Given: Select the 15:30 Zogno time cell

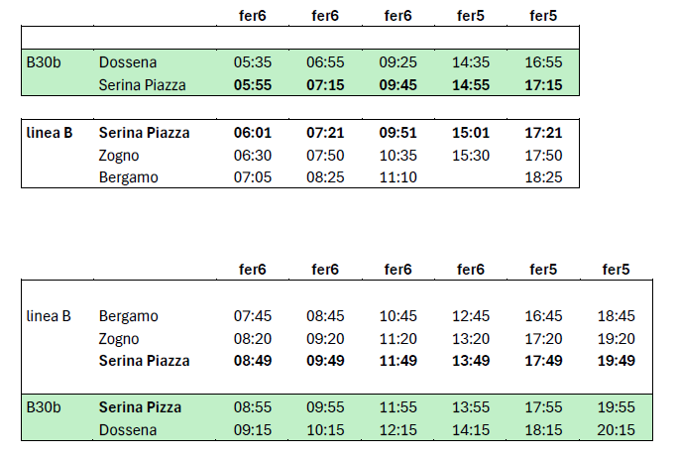Looking at the screenshot, I should pos(470,156).
